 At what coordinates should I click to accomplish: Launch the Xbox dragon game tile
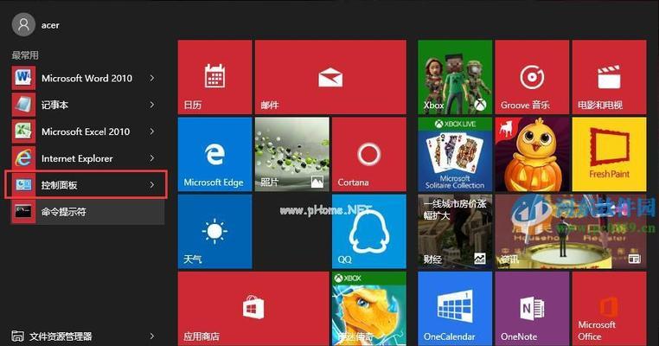(369, 309)
